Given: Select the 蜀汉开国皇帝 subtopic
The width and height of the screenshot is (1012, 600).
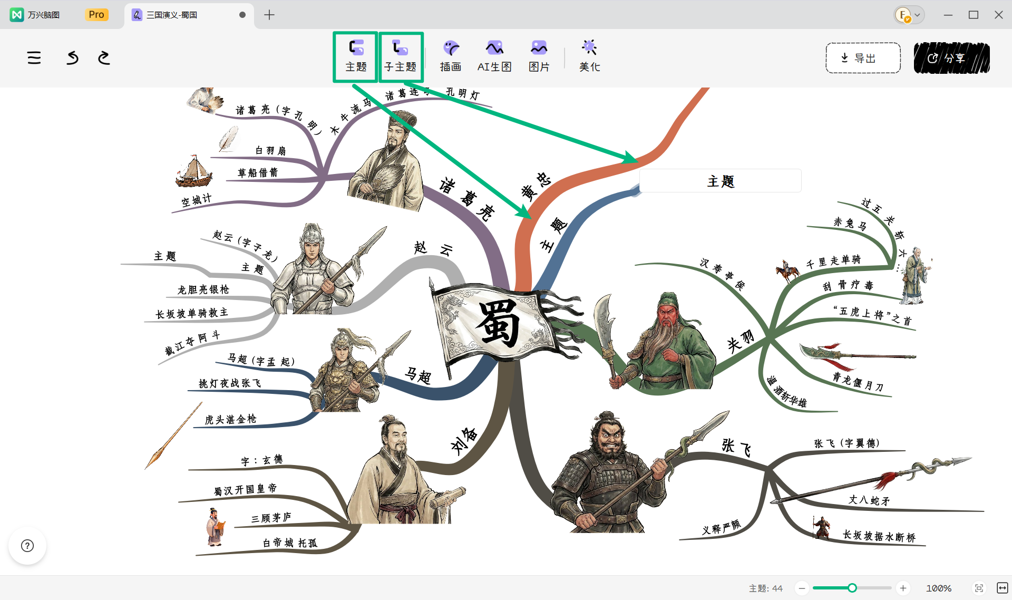Looking at the screenshot, I should [x=245, y=489].
